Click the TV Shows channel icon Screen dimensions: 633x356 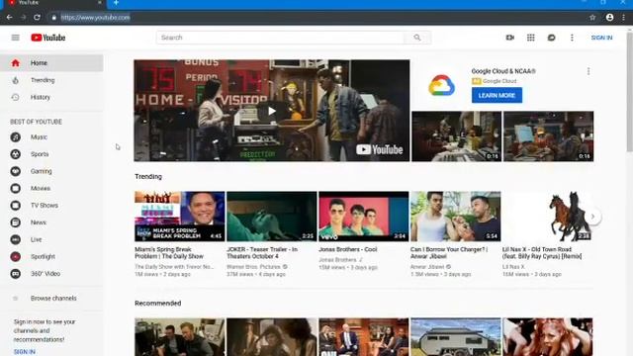pos(16,206)
